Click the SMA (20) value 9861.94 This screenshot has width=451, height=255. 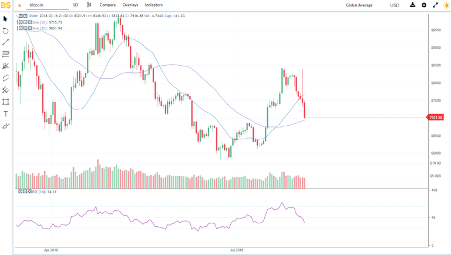(56, 28)
